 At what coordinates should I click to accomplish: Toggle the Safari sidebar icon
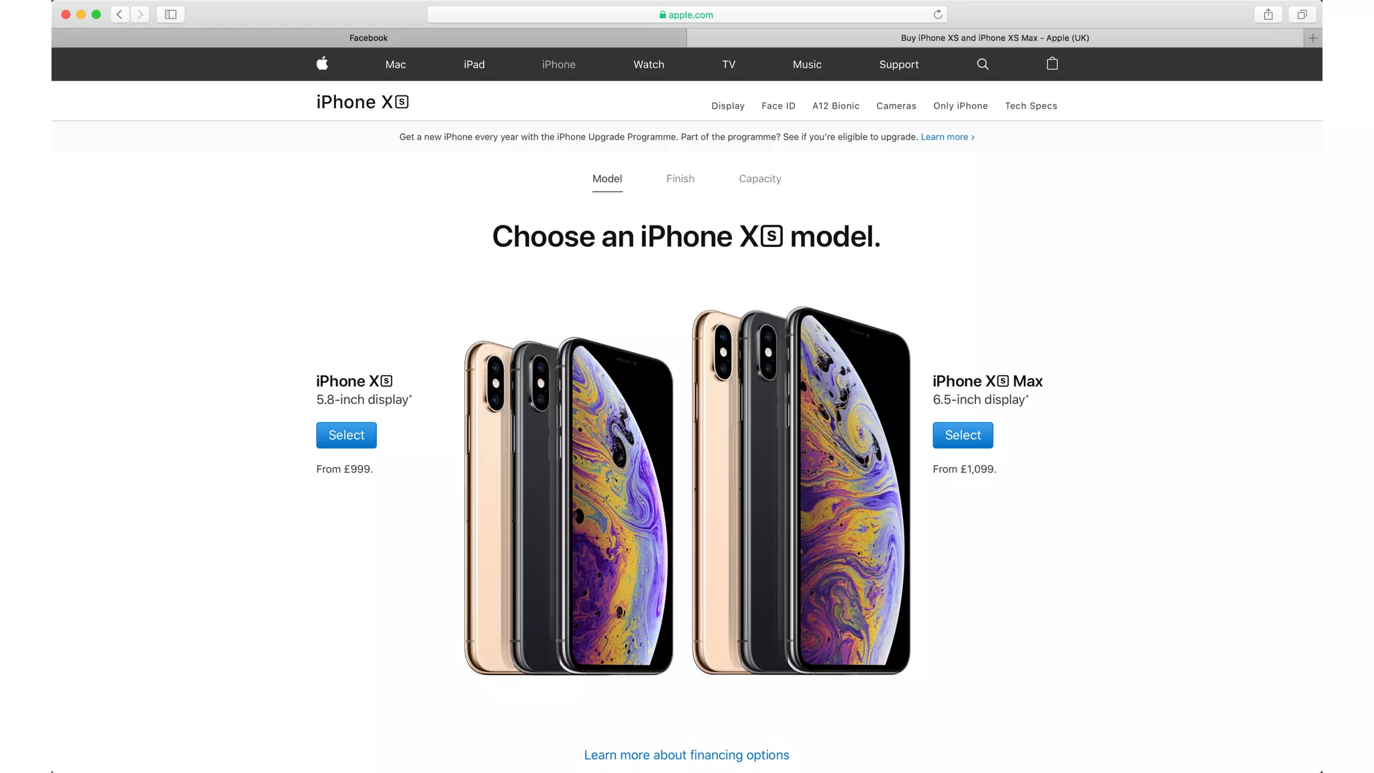pyautogui.click(x=170, y=14)
